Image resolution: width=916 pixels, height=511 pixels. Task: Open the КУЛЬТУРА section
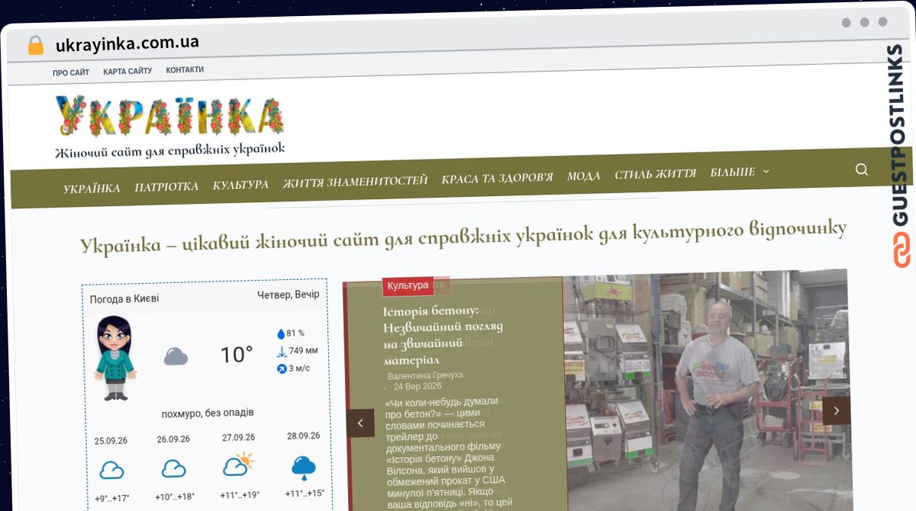click(x=240, y=185)
